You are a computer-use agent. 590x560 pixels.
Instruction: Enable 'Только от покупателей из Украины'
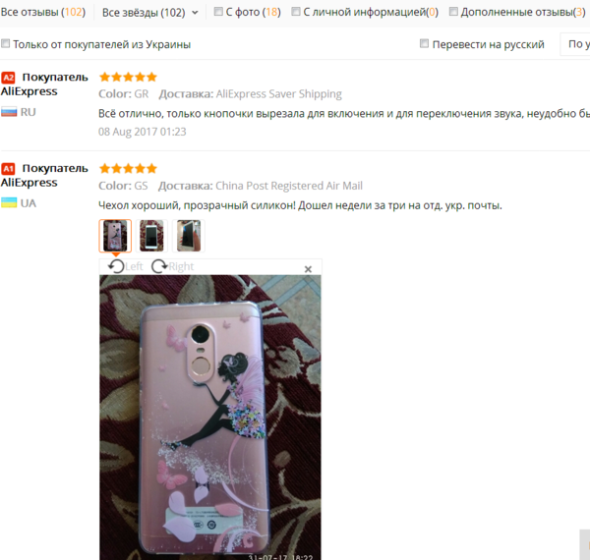pos(6,43)
